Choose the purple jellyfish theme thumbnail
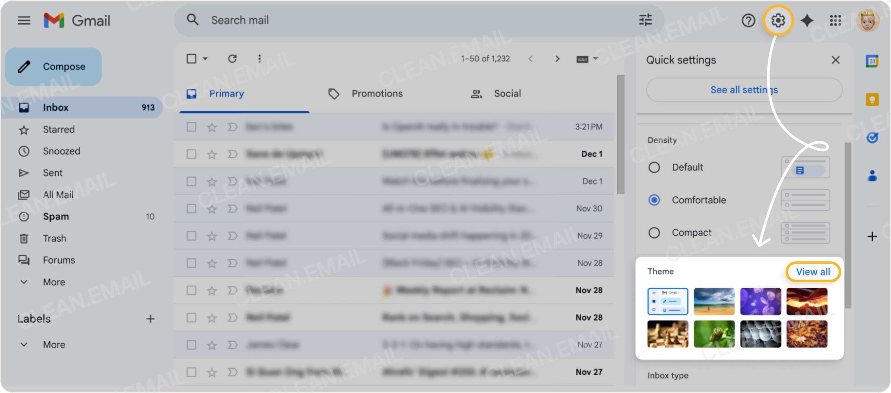The width and height of the screenshot is (891, 393). [760, 301]
